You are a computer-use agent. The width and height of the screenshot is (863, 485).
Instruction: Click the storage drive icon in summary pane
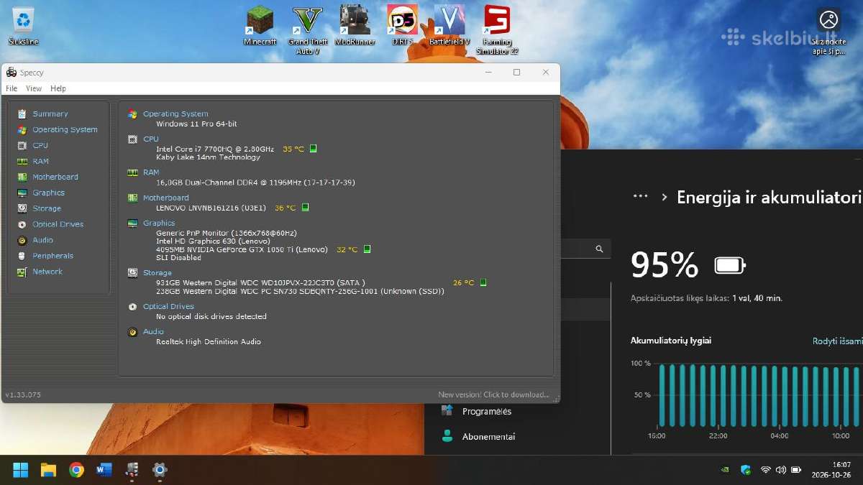[132, 273]
